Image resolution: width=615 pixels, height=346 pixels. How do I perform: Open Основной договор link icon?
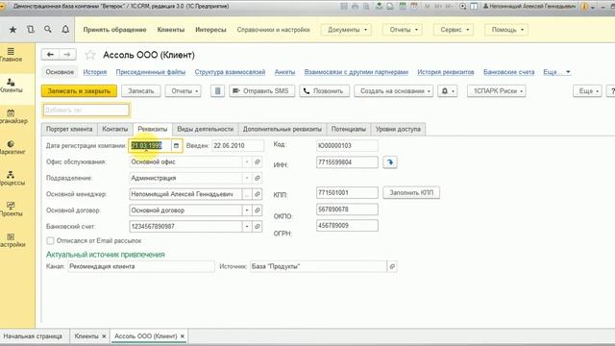[258, 210]
